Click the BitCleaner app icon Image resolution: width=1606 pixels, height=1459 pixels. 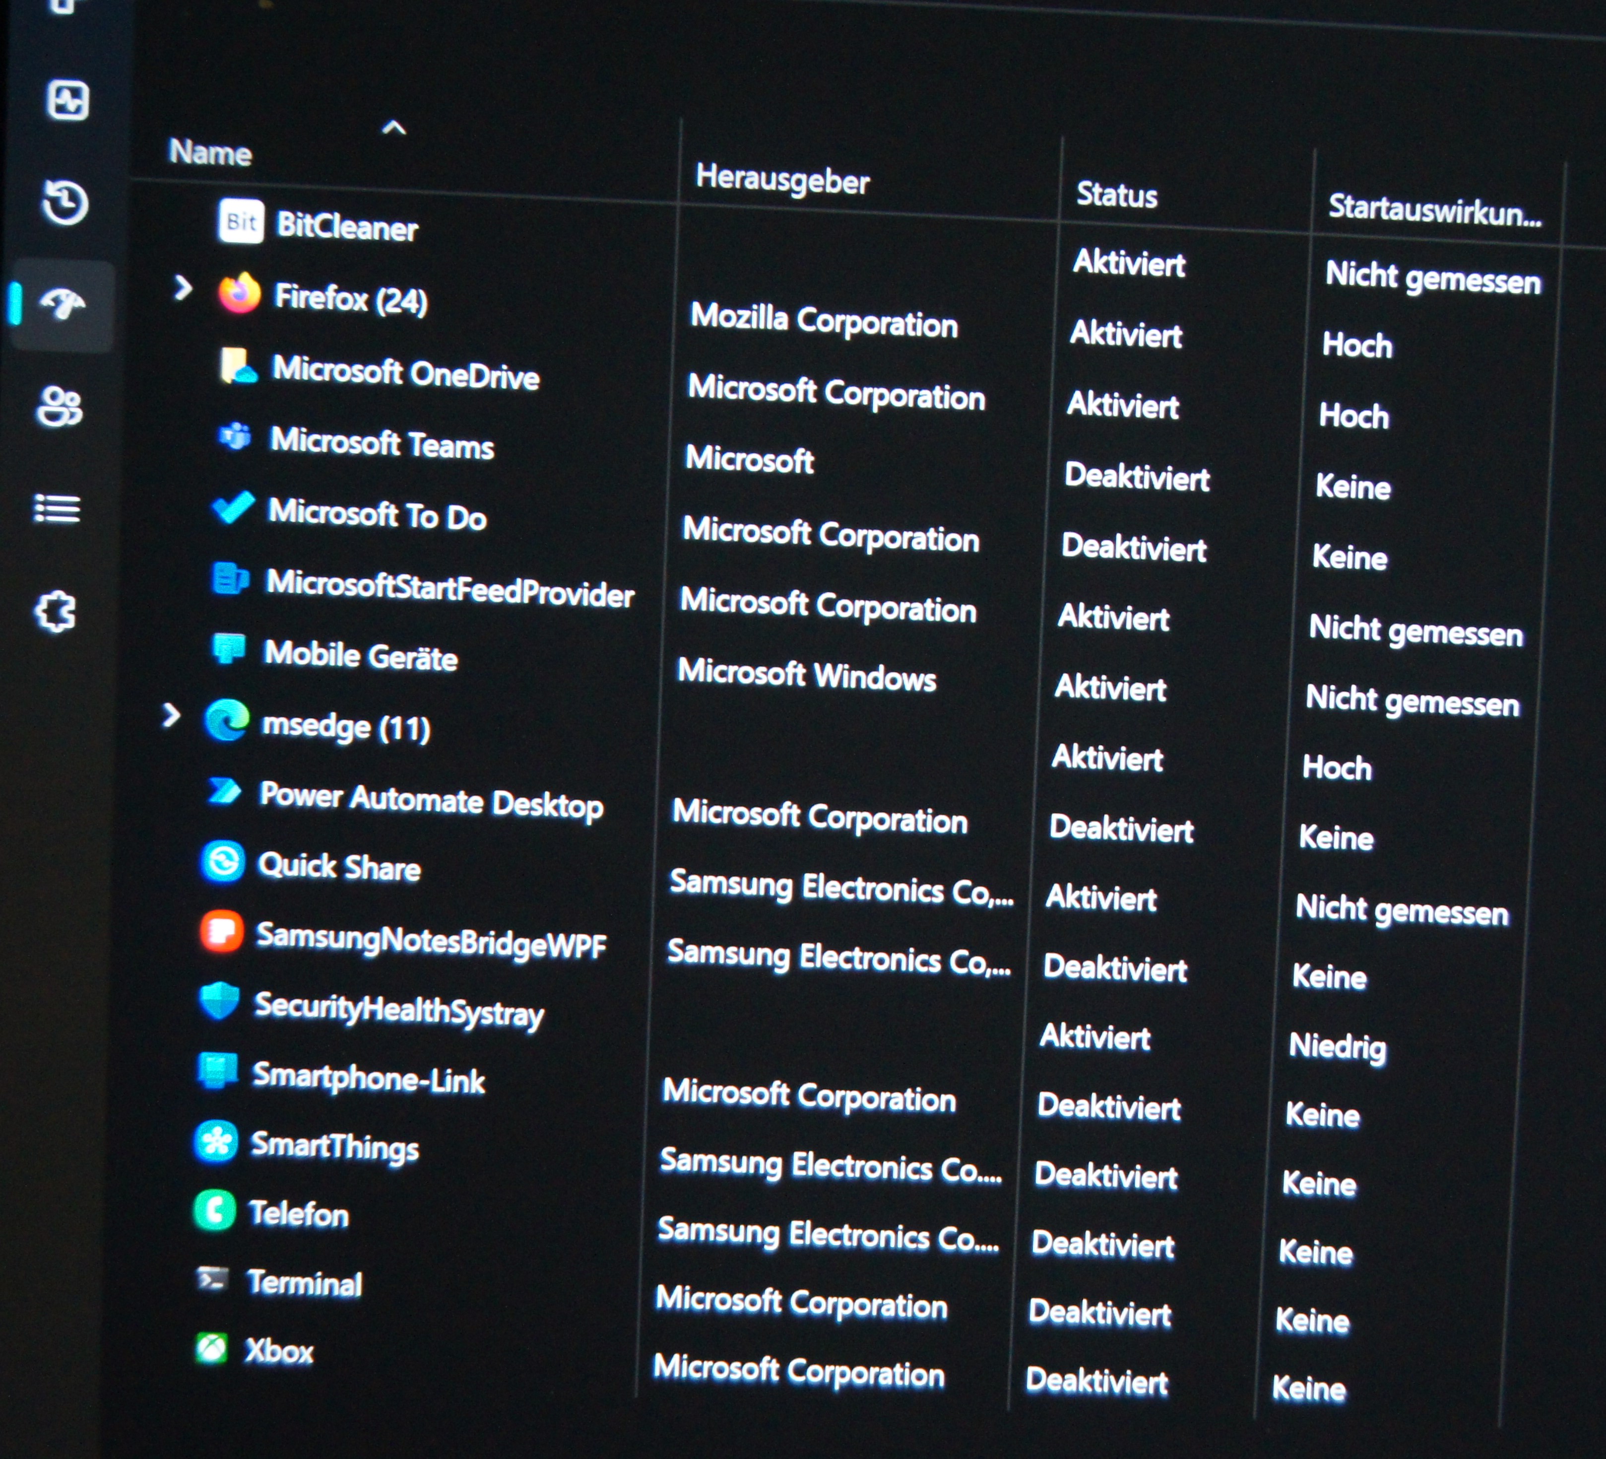coord(241,221)
